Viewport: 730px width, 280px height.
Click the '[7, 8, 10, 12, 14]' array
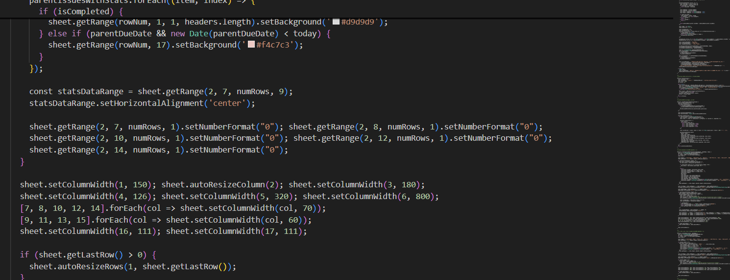tap(62, 208)
